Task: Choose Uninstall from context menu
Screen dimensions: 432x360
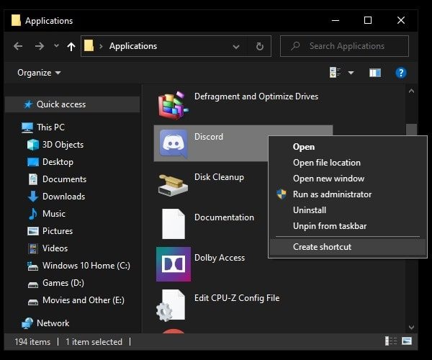Action: pyautogui.click(x=348, y=210)
